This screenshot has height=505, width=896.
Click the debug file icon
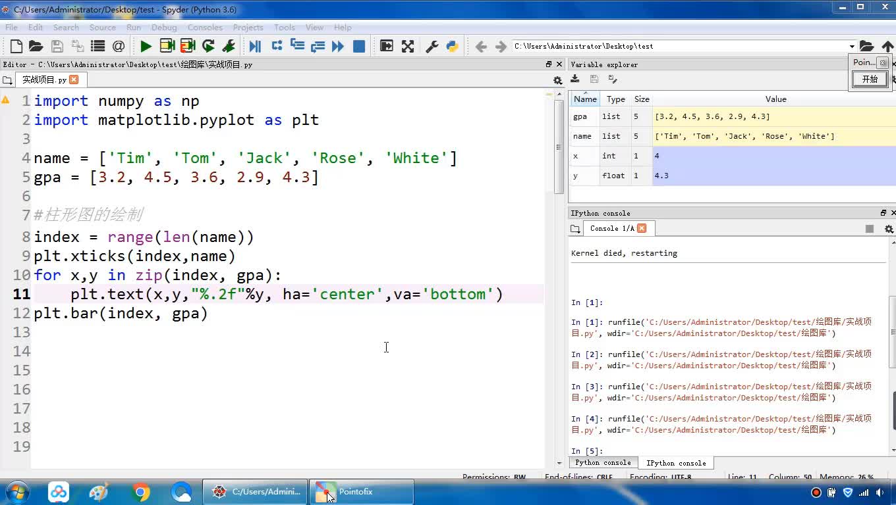(255, 46)
